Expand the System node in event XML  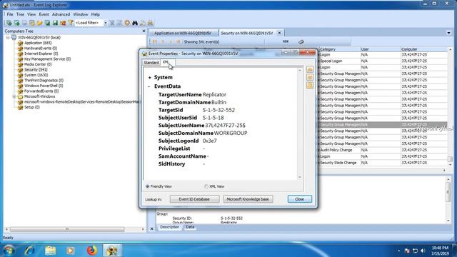pos(149,78)
